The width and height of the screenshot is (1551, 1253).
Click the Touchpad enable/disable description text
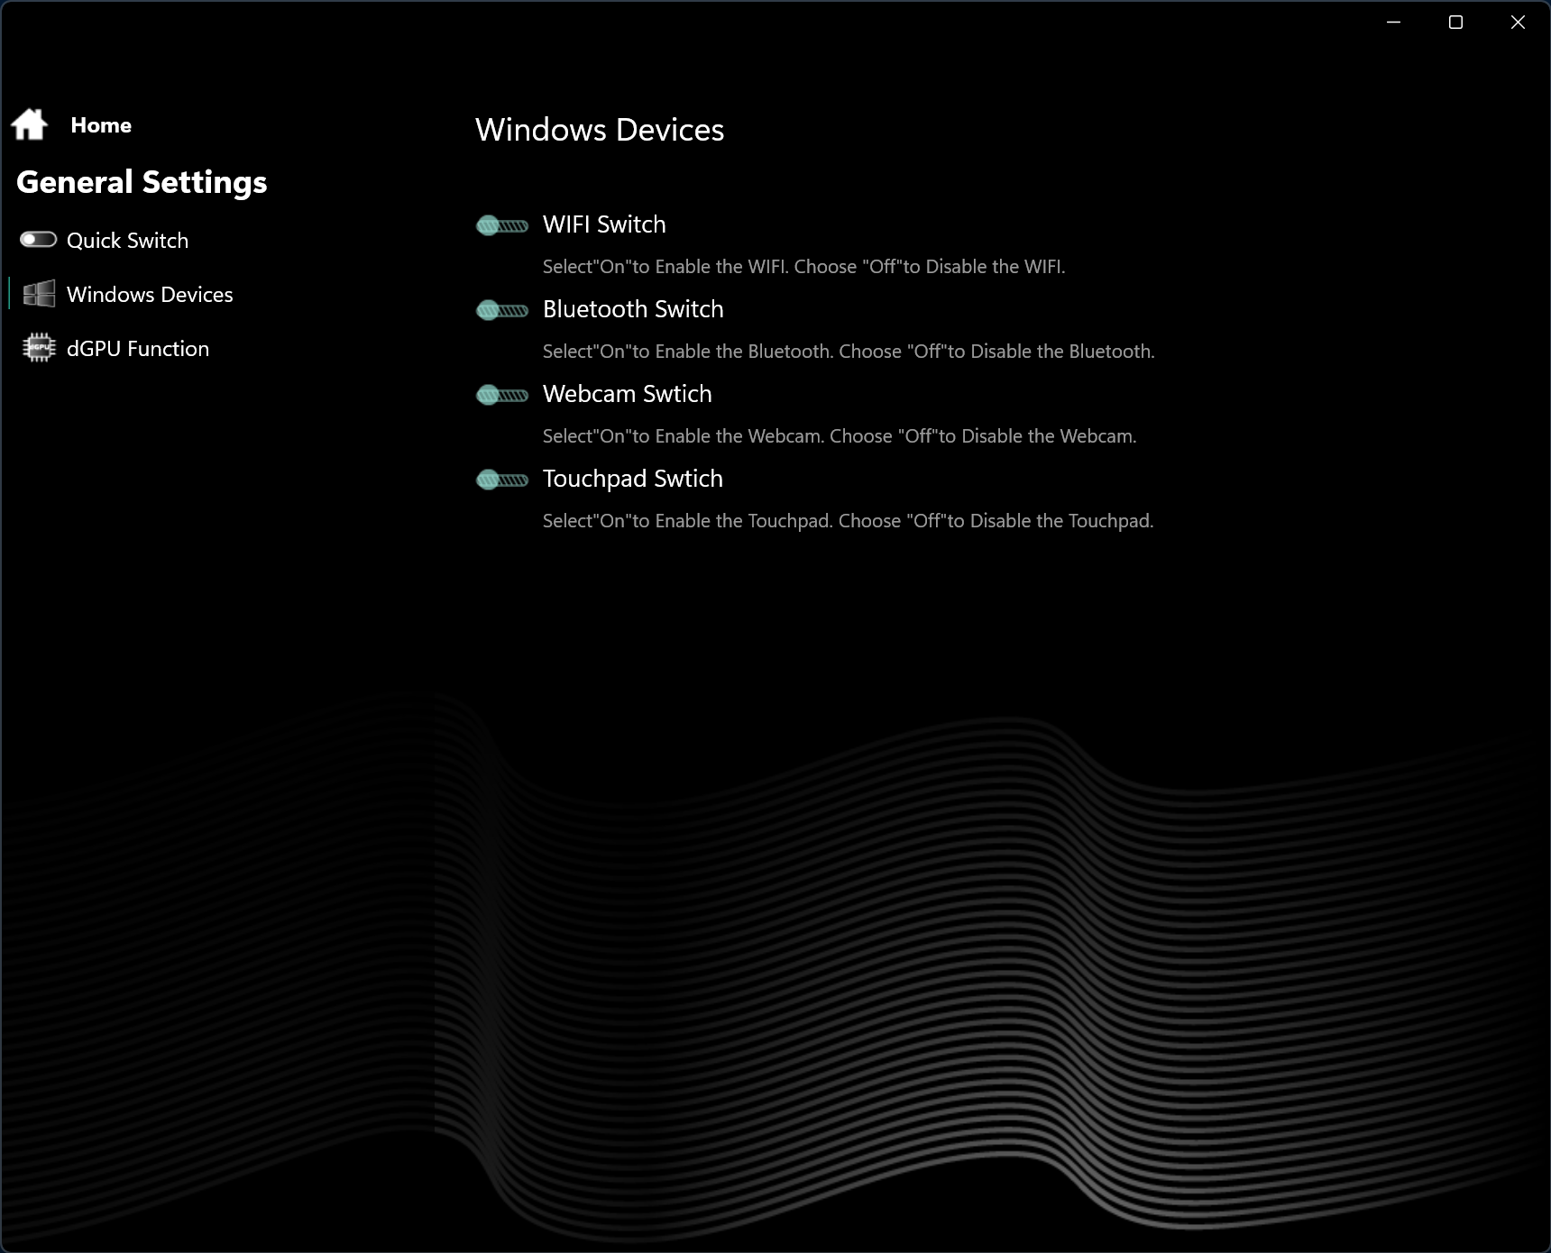click(849, 521)
